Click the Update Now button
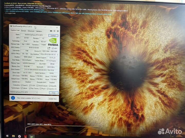Image resolution: width=185 pixels, height=138 pixels. [53, 99]
